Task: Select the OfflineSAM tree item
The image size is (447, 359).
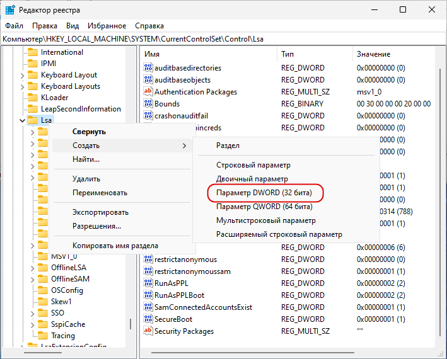Action: (x=70, y=279)
